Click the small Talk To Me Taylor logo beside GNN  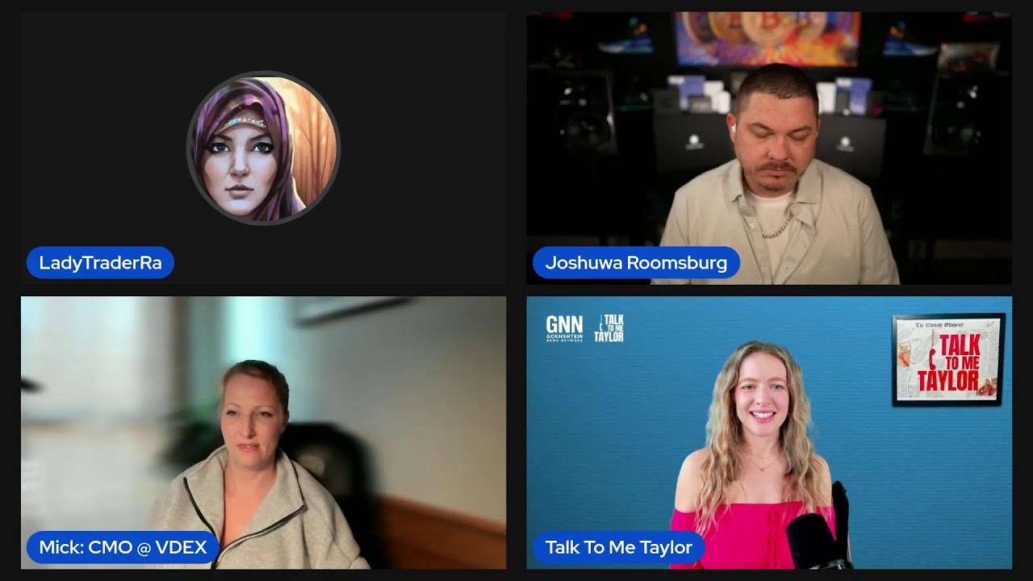coord(609,328)
